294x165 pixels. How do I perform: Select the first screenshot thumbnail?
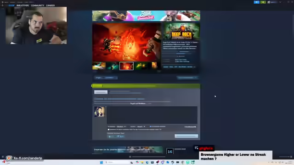tap(99, 66)
